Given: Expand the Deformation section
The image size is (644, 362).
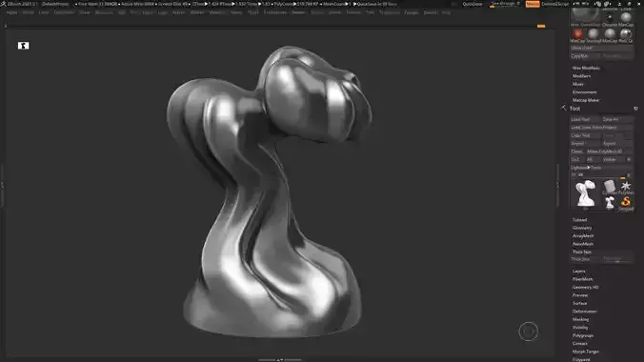Looking at the screenshot, I should pos(584,312).
